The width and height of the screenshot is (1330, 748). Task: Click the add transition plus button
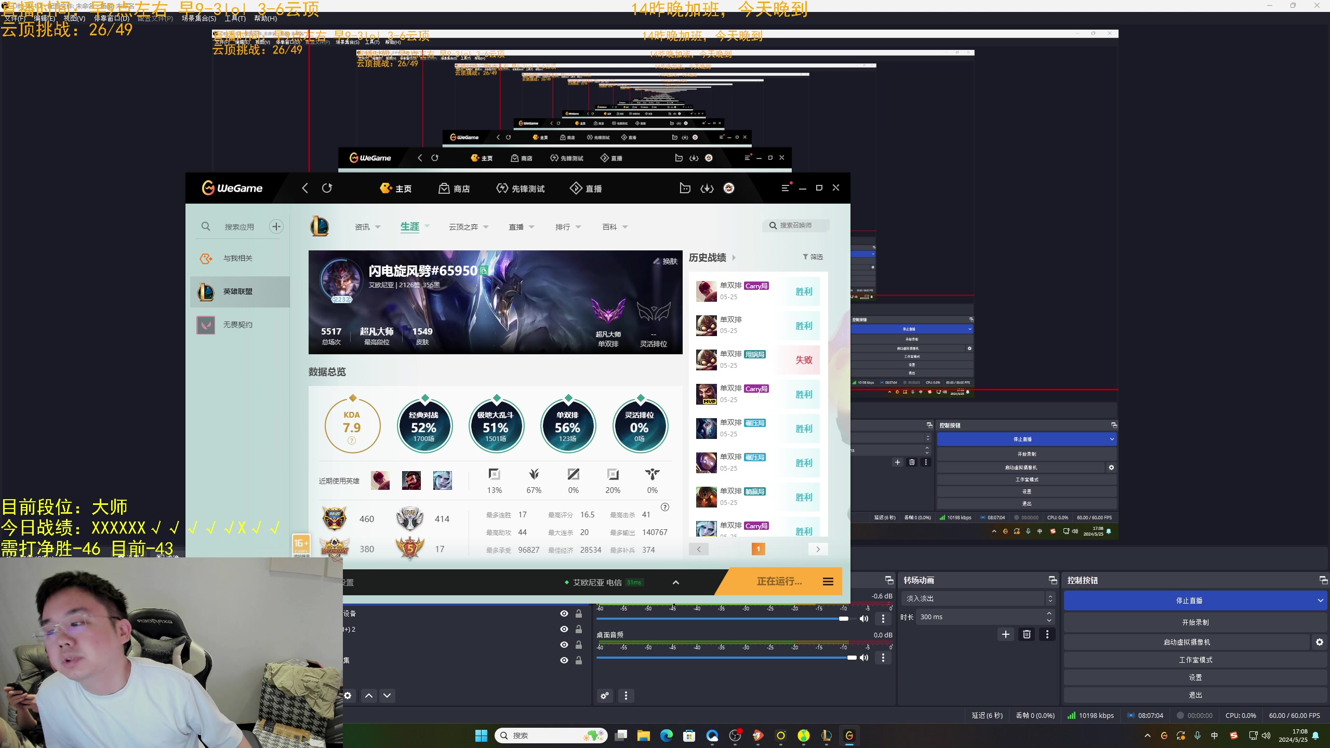click(1006, 634)
